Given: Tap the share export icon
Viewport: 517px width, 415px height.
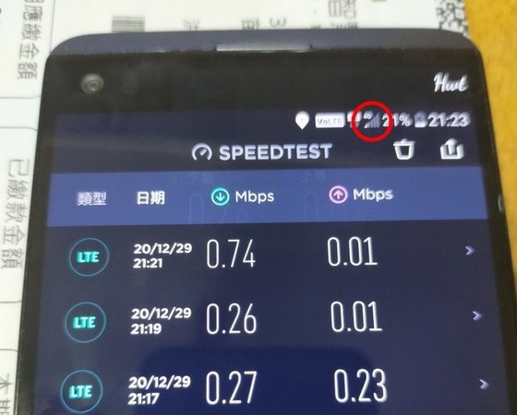Looking at the screenshot, I should point(452,149).
